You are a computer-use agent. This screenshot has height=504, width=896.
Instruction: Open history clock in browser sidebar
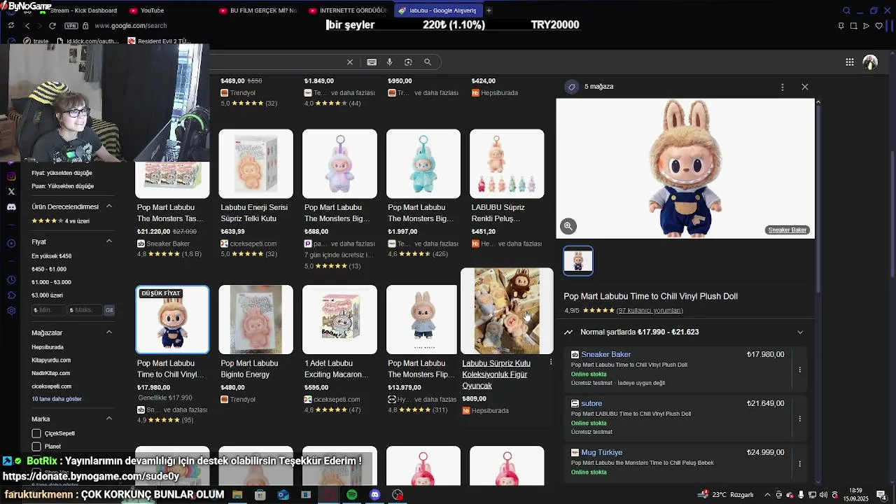(x=11, y=280)
